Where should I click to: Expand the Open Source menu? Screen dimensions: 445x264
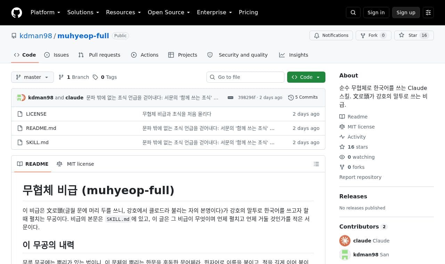tap(169, 13)
